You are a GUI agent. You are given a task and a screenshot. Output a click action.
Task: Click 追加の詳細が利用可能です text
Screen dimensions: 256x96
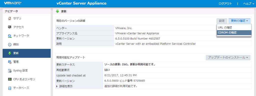(121, 86)
